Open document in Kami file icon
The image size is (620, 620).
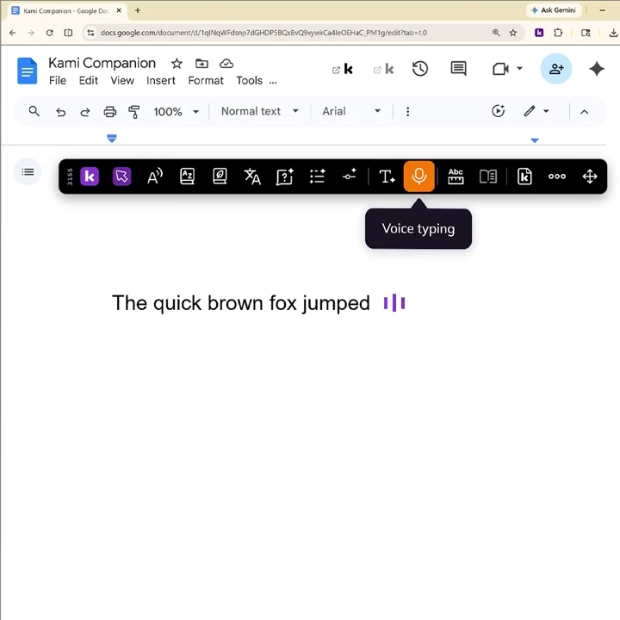[x=524, y=177]
